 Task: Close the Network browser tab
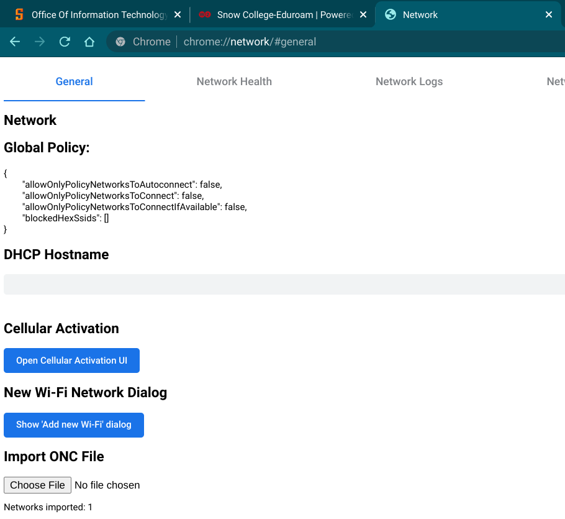tap(548, 15)
